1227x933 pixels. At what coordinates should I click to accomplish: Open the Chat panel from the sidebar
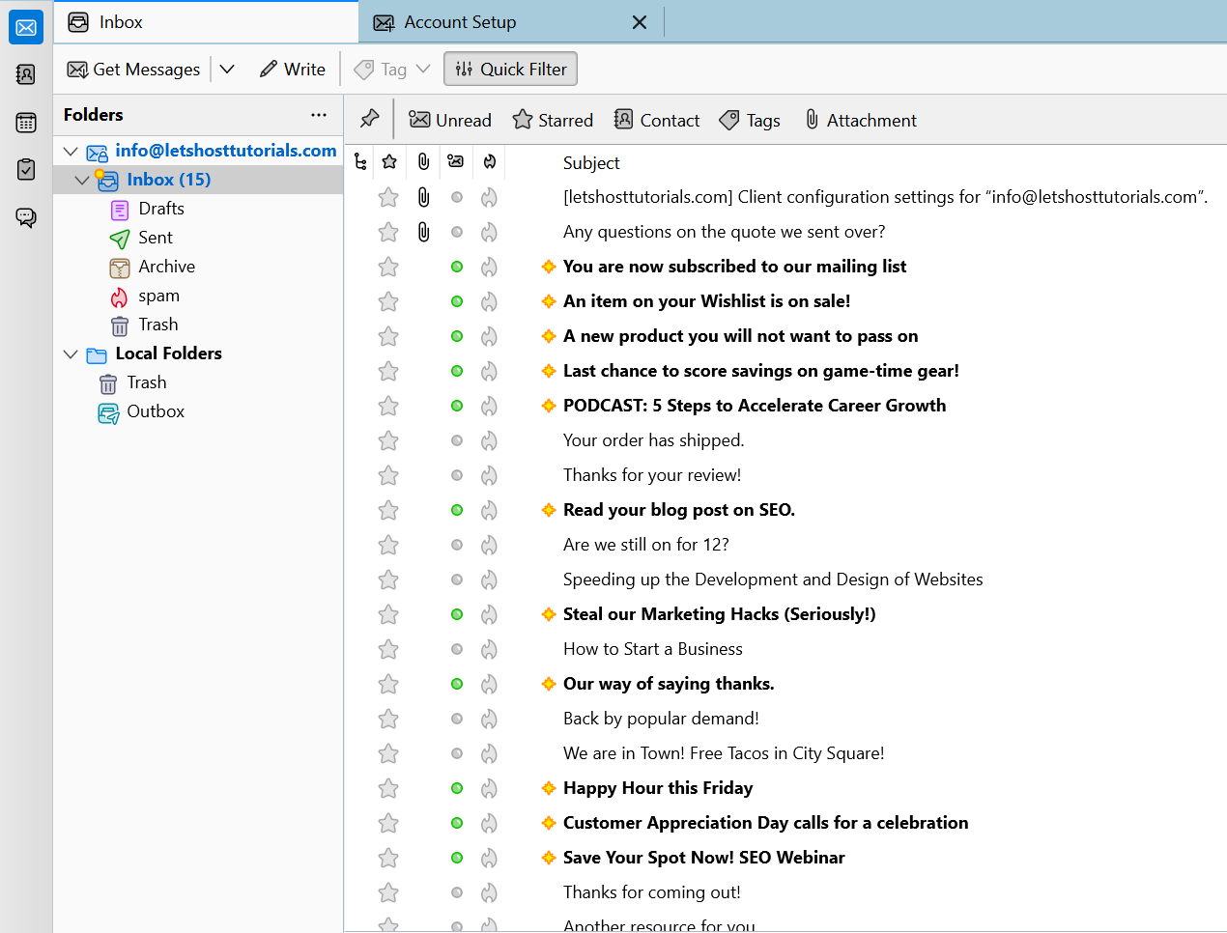25,217
